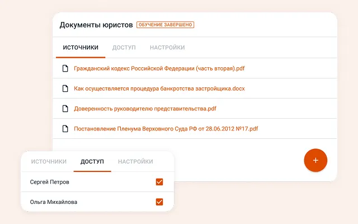Click the file icon beside Гражданский кодекс
The image size is (358, 224).
[65, 68]
